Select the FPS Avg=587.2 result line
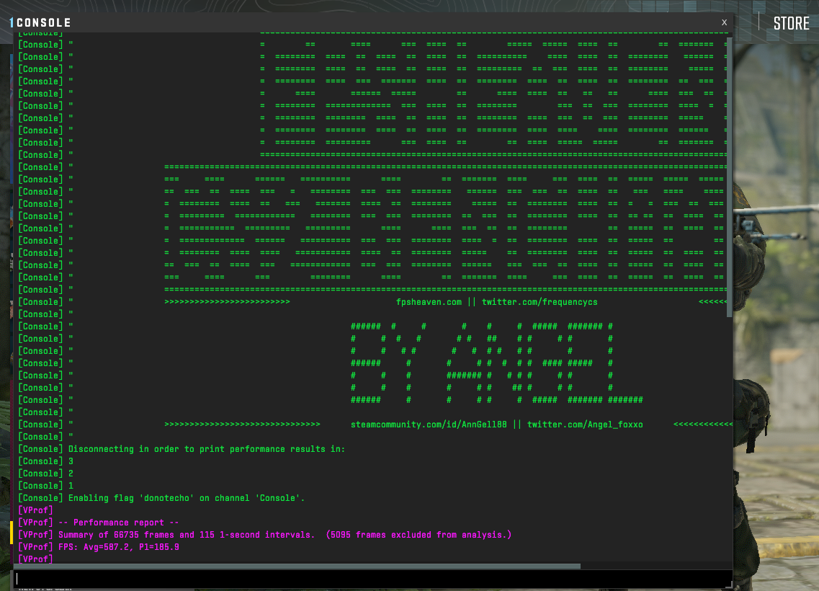Viewport: 819px width, 591px height. (99, 547)
